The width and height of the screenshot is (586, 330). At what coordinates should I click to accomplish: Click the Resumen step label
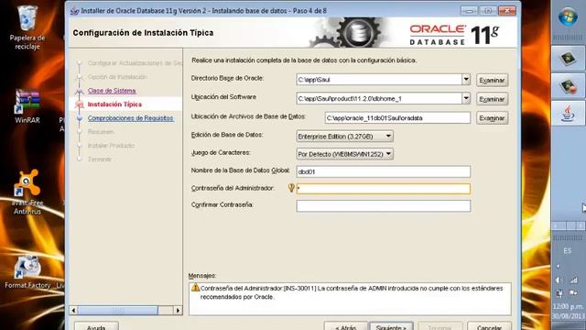pyautogui.click(x=101, y=132)
